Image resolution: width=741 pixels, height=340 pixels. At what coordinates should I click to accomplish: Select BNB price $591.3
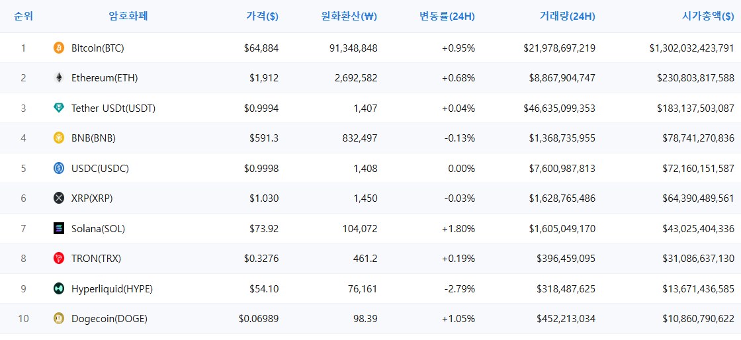click(264, 138)
